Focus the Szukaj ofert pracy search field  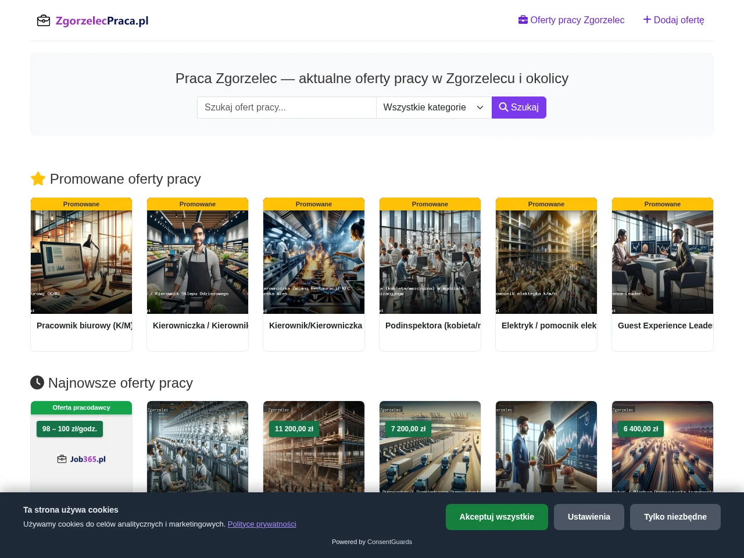[287, 108]
